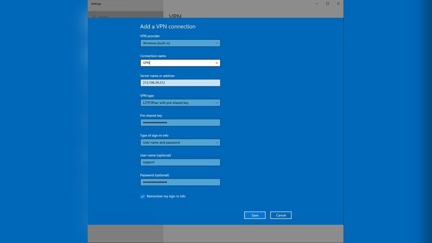Screen dimensions: 432x243
Task: Clear the Connection name field with X
Action: (216, 63)
